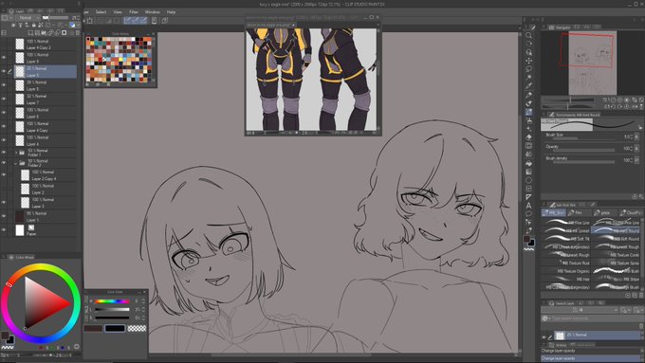Click the main color swatch in Color Slider panel
The height and width of the screenshot is (363, 645).
point(93,328)
